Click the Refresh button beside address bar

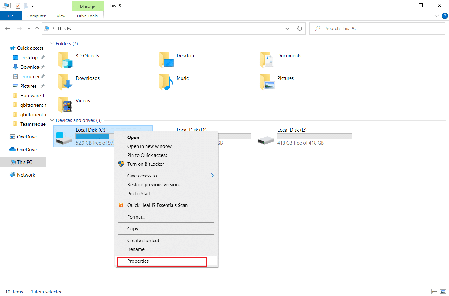(300, 29)
